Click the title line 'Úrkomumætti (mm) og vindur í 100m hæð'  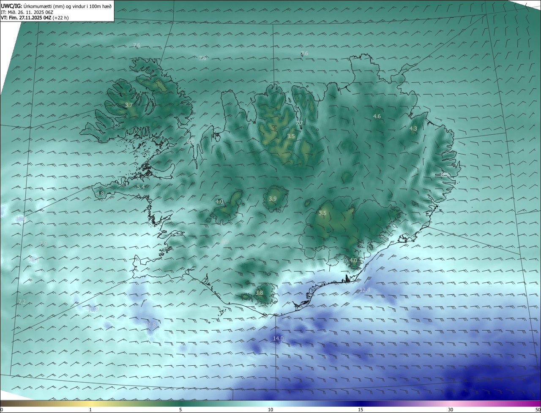tap(68, 6)
